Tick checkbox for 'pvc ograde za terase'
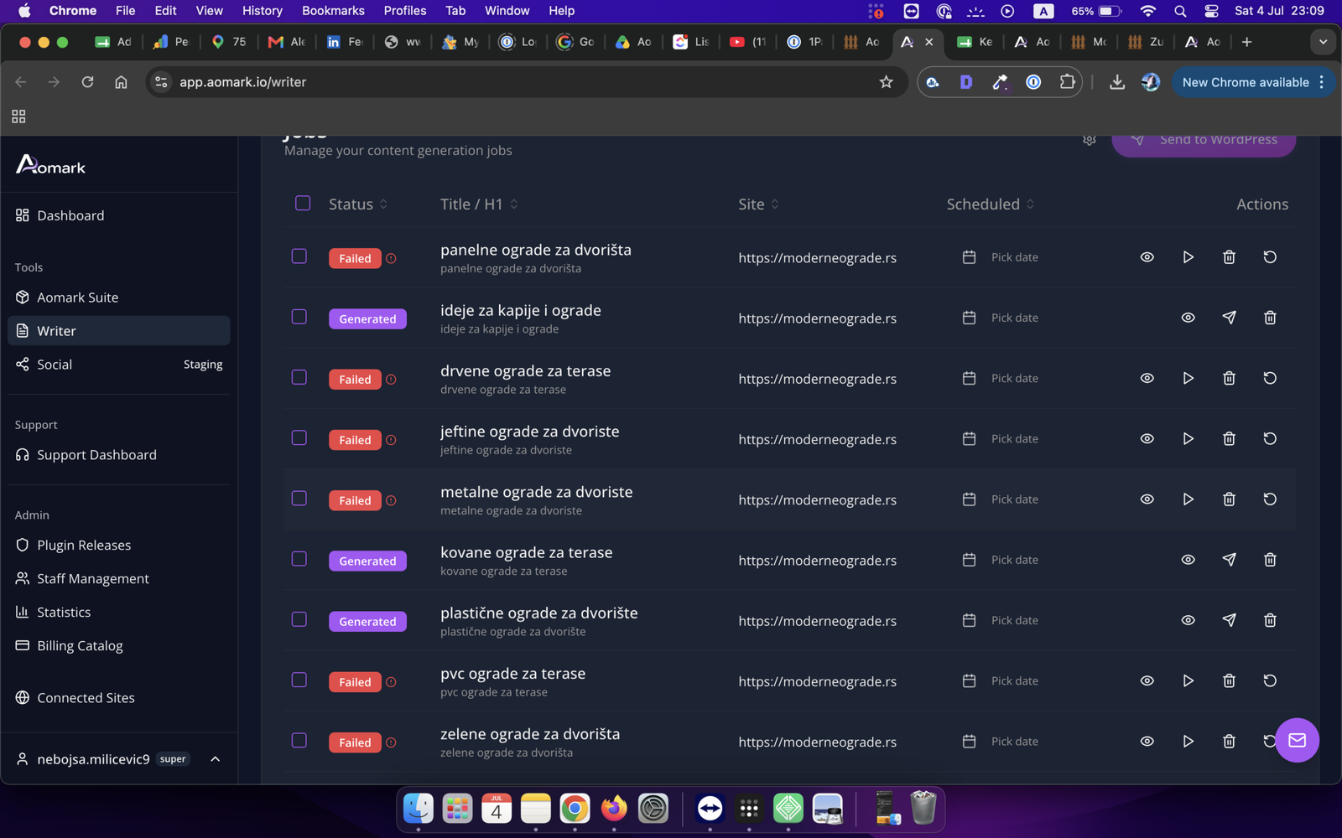Viewport: 1342px width, 838px height. (x=299, y=680)
